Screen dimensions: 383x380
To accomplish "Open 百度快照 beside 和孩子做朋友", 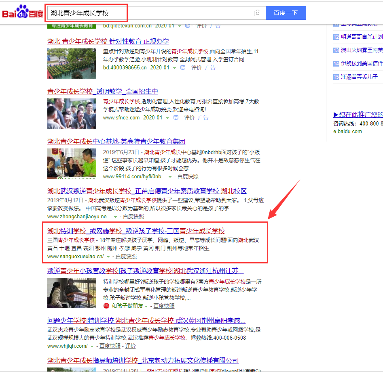I will [164, 306].
